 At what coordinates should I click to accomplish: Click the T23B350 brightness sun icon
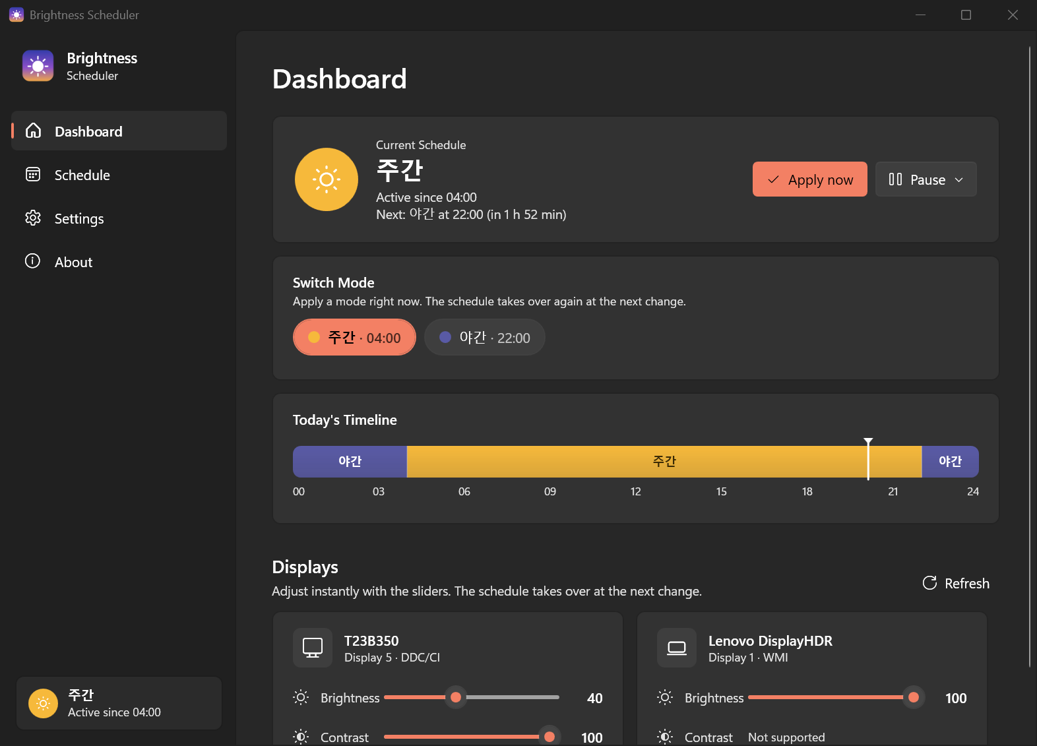[301, 697]
